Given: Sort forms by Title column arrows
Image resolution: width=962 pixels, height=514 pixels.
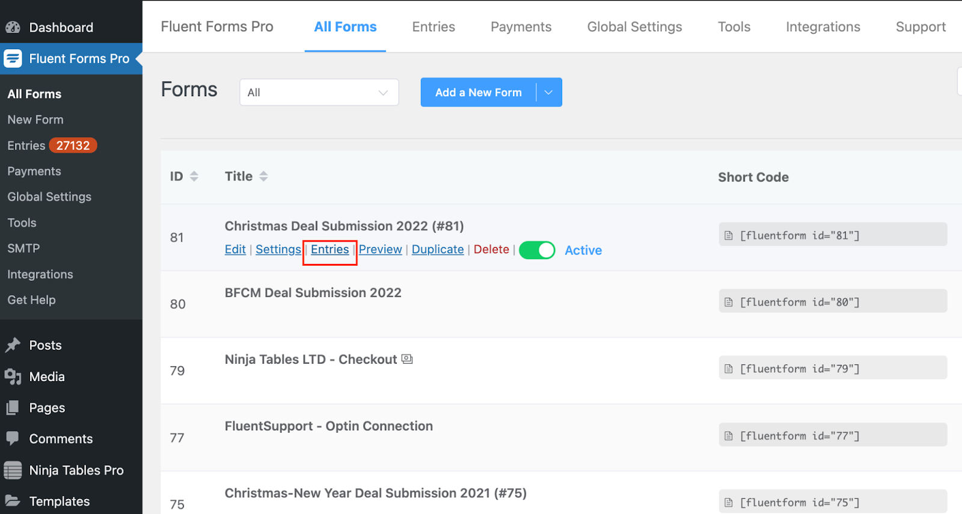Looking at the screenshot, I should click(263, 176).
